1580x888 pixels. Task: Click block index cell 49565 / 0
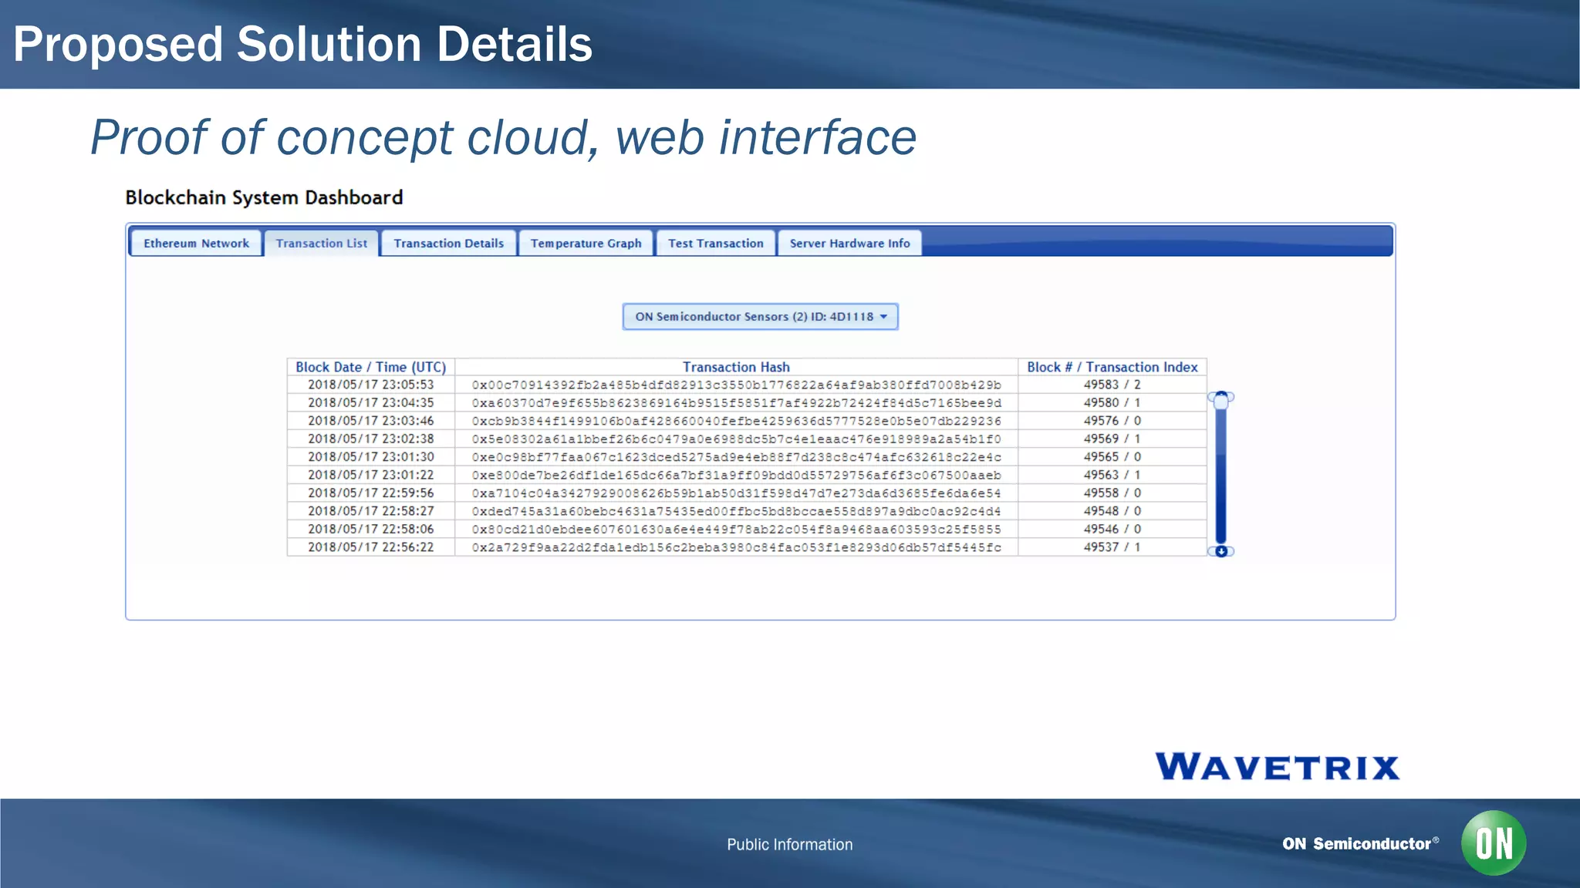(1112, 457)
